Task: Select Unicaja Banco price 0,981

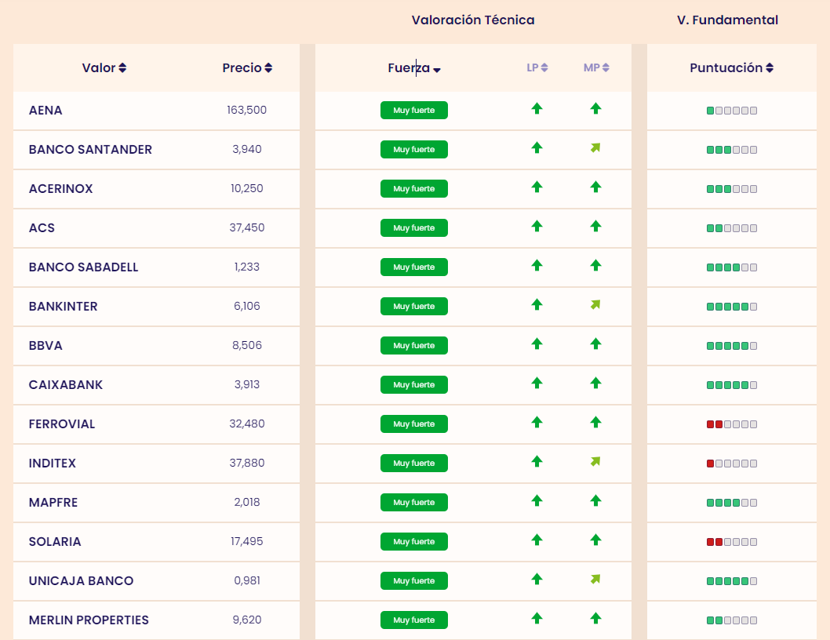Action: (246, 580)
